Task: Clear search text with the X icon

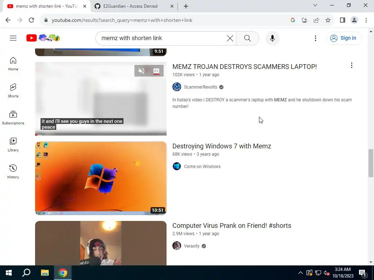Action: click(230, 38)
